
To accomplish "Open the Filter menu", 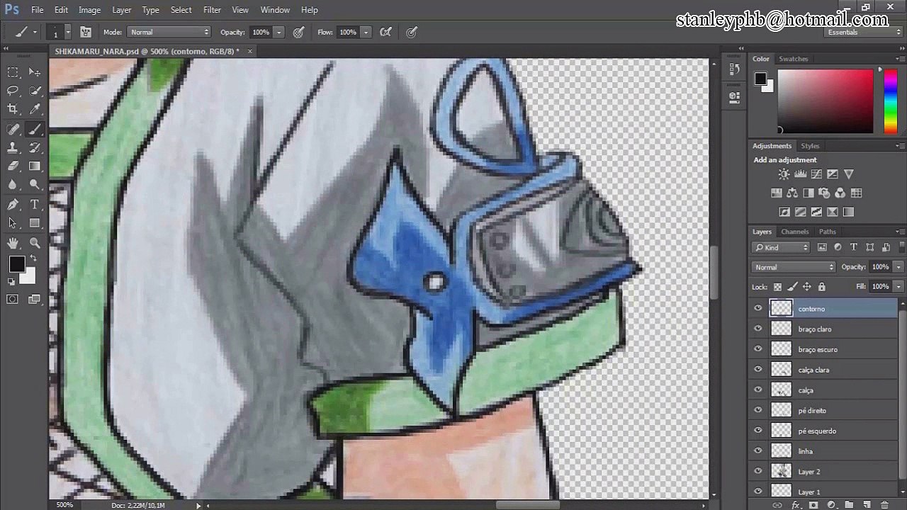I will click(x=212, y=10).
